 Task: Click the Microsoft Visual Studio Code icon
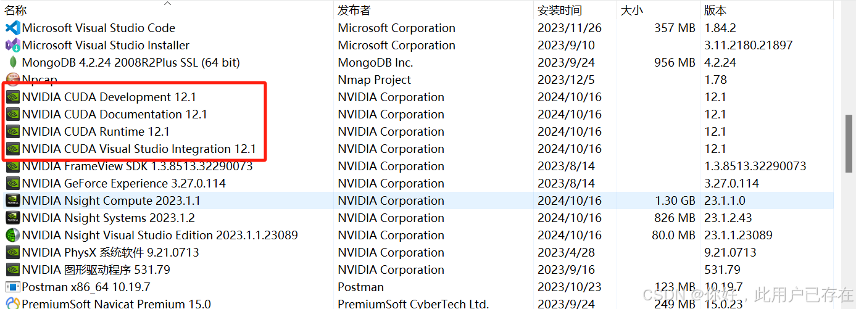(12, 28)
